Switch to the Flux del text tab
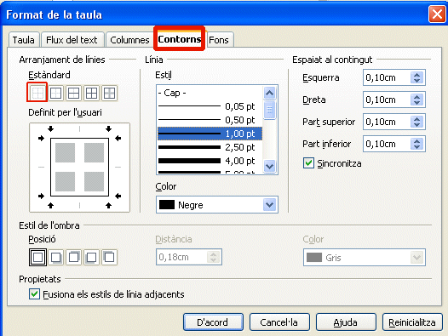Image resolution: width=448 pixels, height=336 pixels. tap(72, 40)
